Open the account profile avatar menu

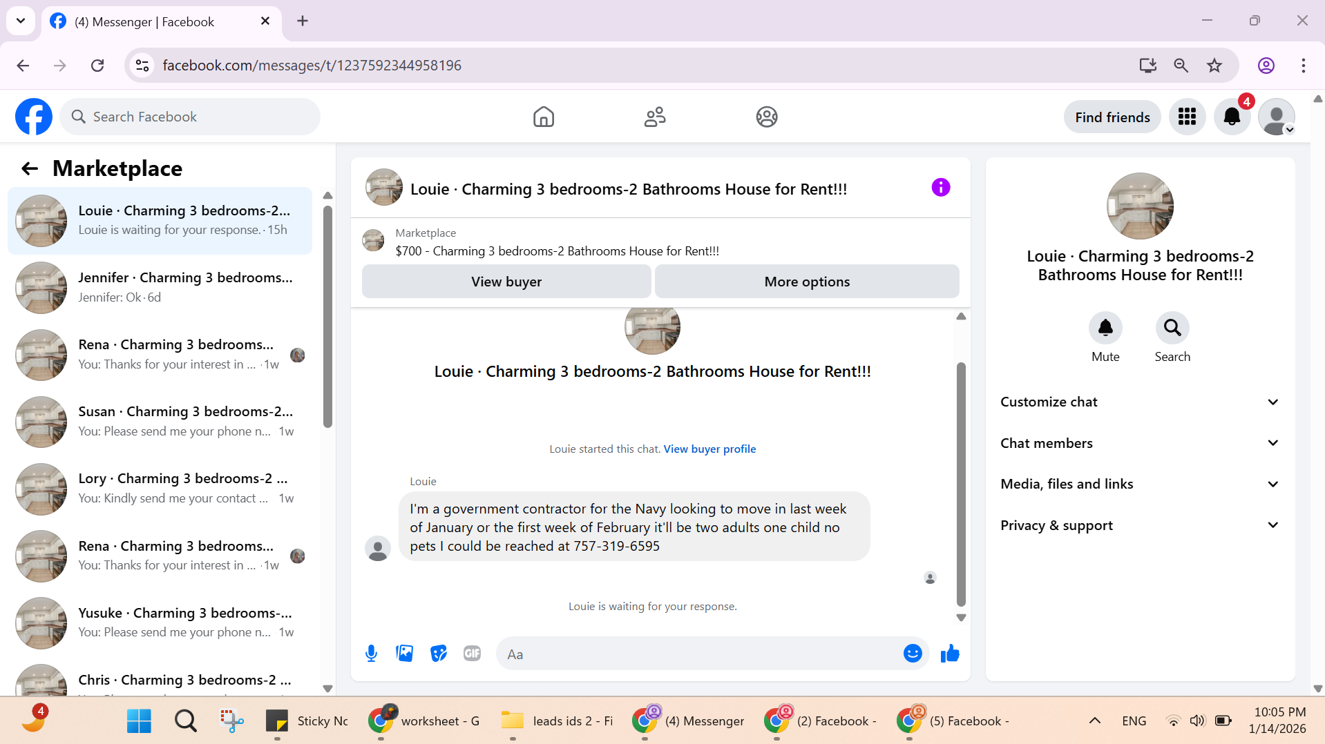pyautogui.click(x=1276, y=117)
